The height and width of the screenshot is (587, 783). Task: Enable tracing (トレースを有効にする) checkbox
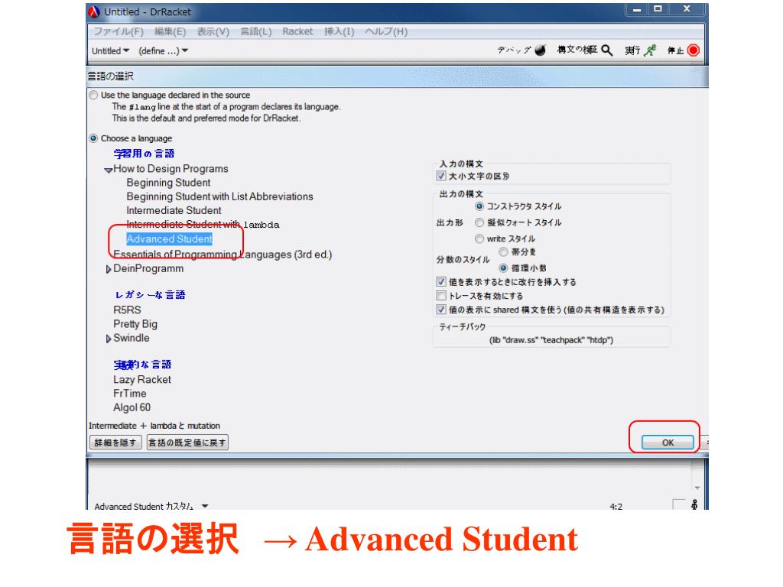coord(441,296)
